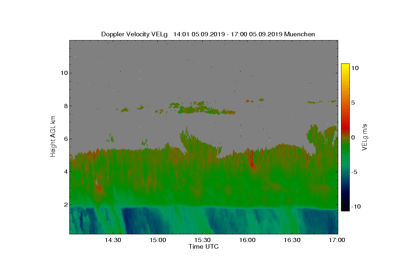Click the colorbar value 5 label

point(353,103)
